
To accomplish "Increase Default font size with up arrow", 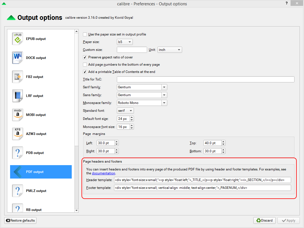I will [x=132, y=117].
